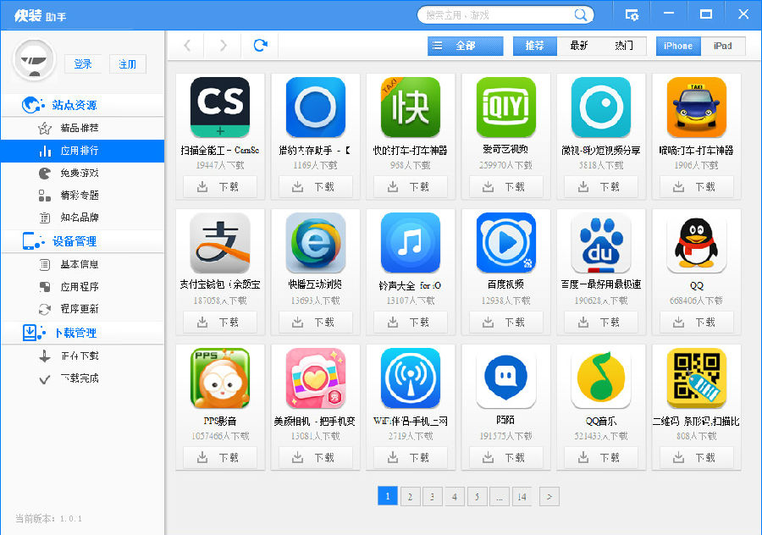Switch to the iPad view
Image resolution: width=762 pixels, height=535 pixels.
(x=724, y=46)
